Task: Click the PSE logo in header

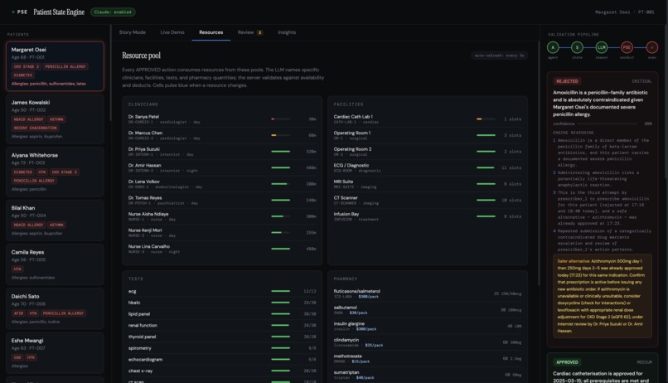Action: (20, 12)
